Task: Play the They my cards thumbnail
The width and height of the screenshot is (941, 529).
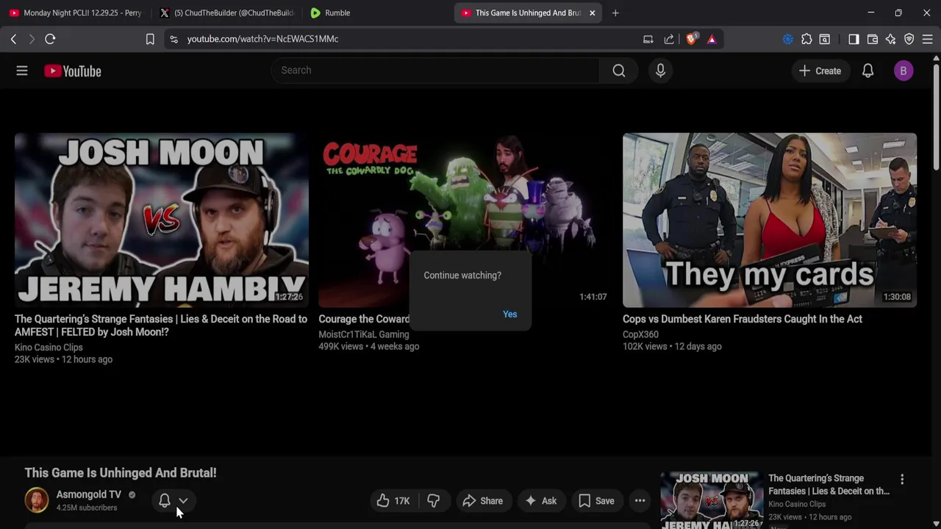Action: tap(770, 220)
